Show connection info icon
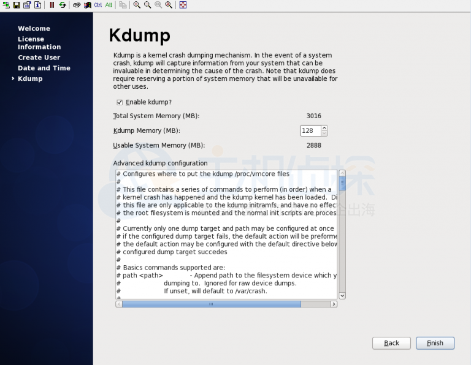This screenshot has height=365, width=471. point(38,5)
